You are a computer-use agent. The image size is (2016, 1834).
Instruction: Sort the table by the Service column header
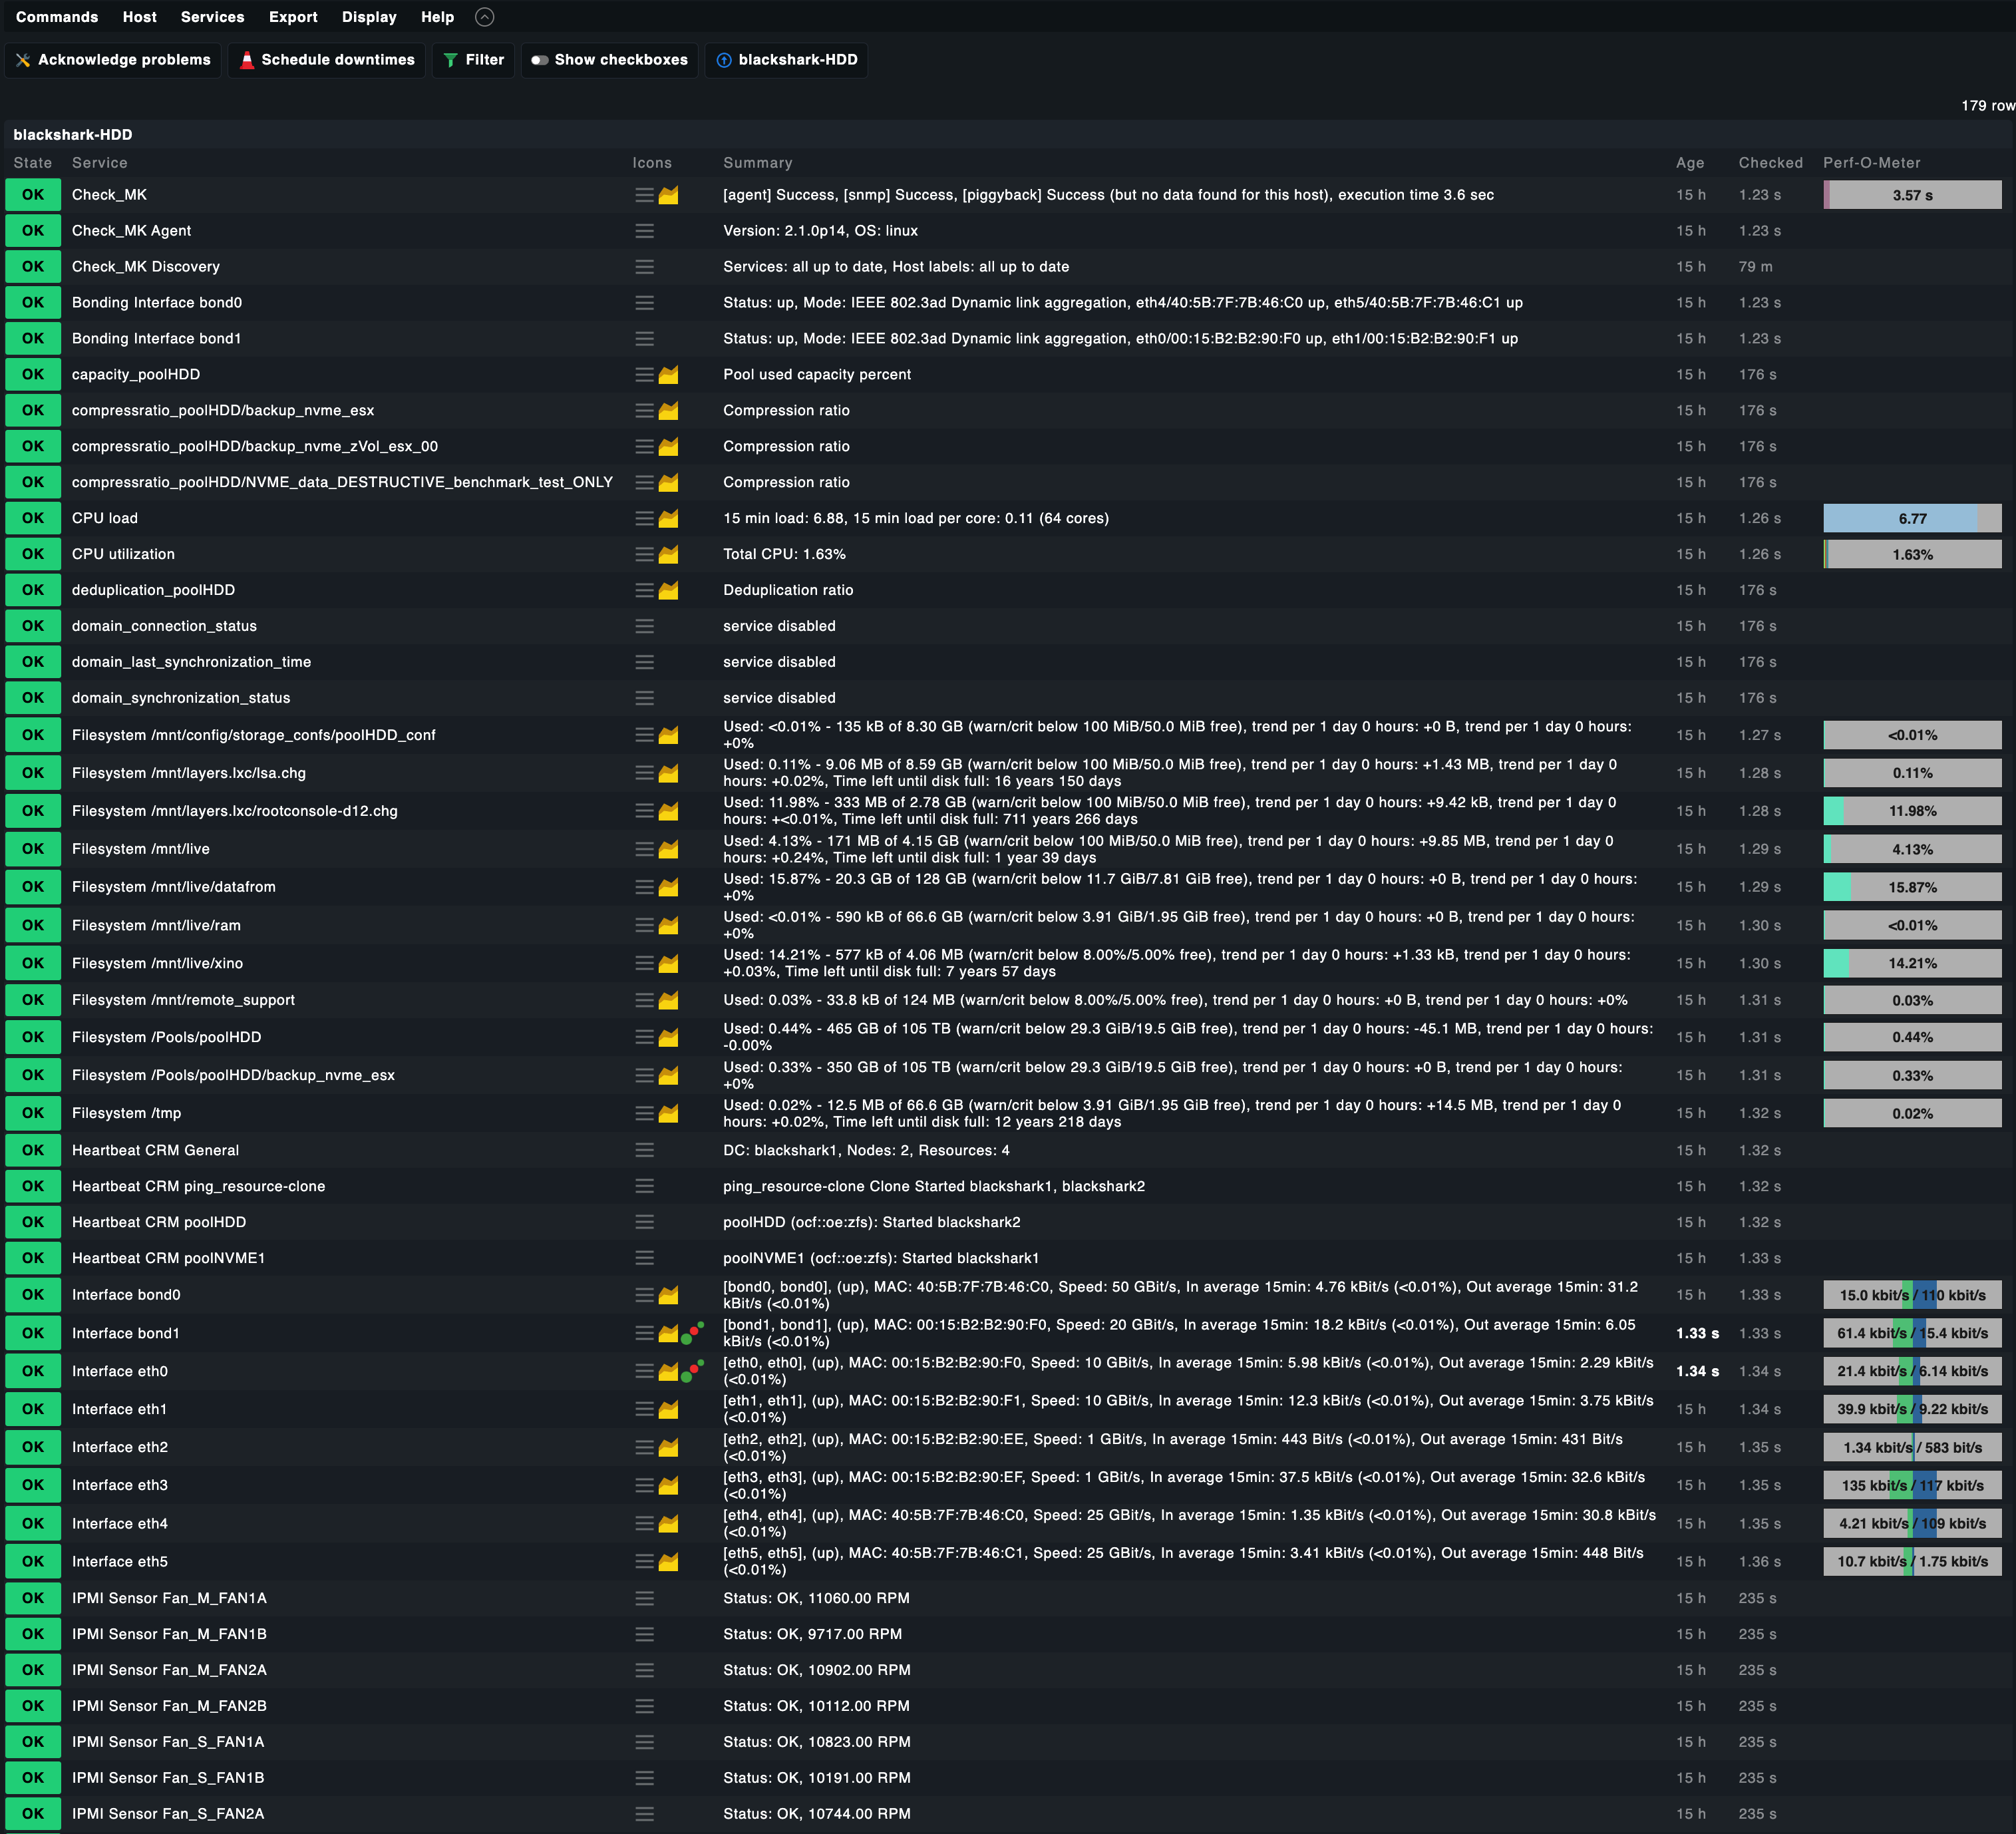(99, 163)
